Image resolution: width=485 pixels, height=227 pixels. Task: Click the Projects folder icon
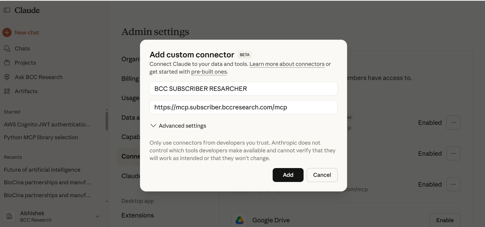click(x=7, y=63)
